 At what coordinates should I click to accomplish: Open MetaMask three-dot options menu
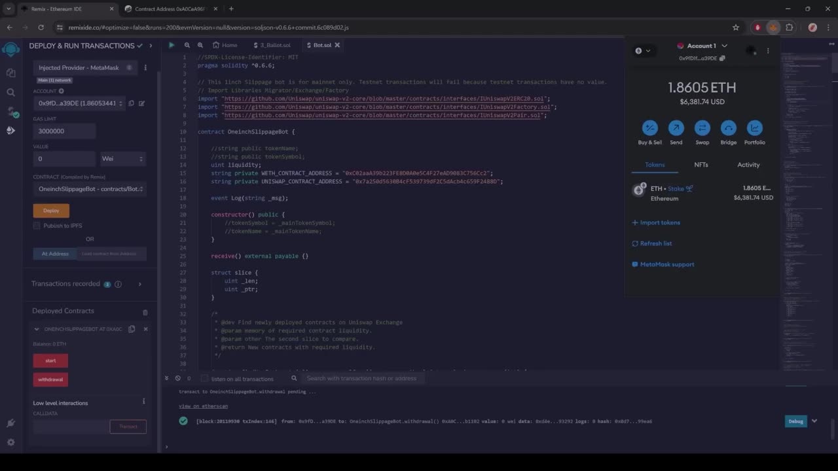coord(768,50)
